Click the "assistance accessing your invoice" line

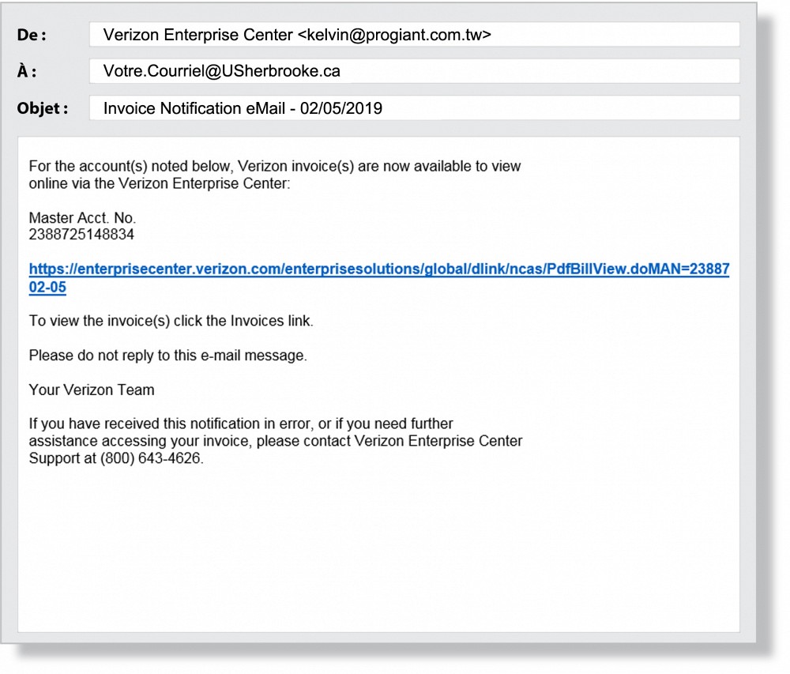click(x=275, y=441)
